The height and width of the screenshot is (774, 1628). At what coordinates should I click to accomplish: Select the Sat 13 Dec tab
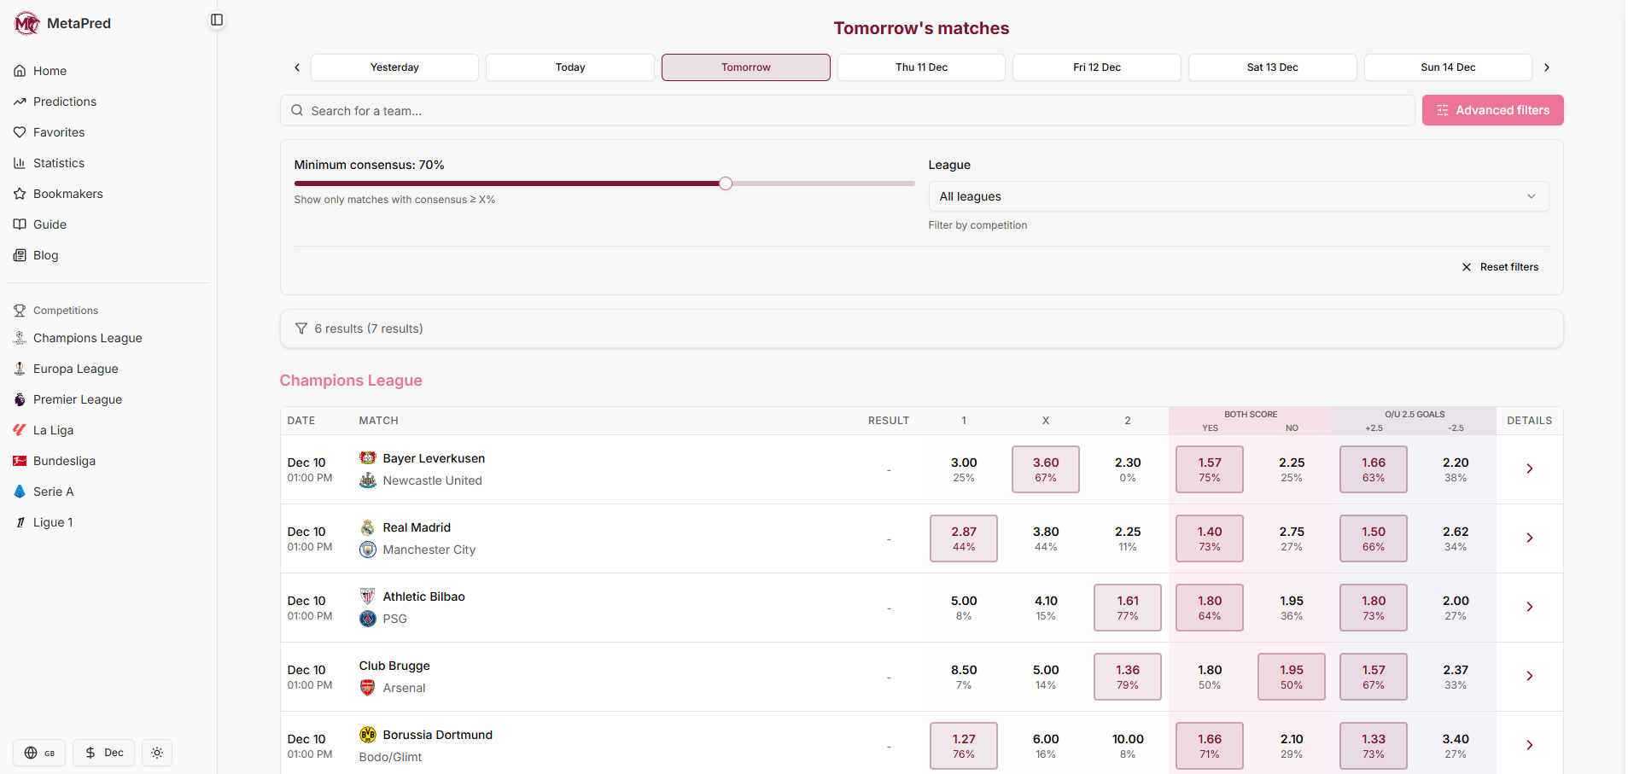(x=1272, y=67)
